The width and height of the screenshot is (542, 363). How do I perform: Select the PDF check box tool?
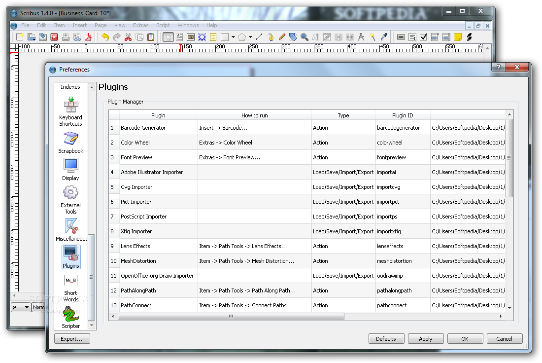[x=423, y=37]
